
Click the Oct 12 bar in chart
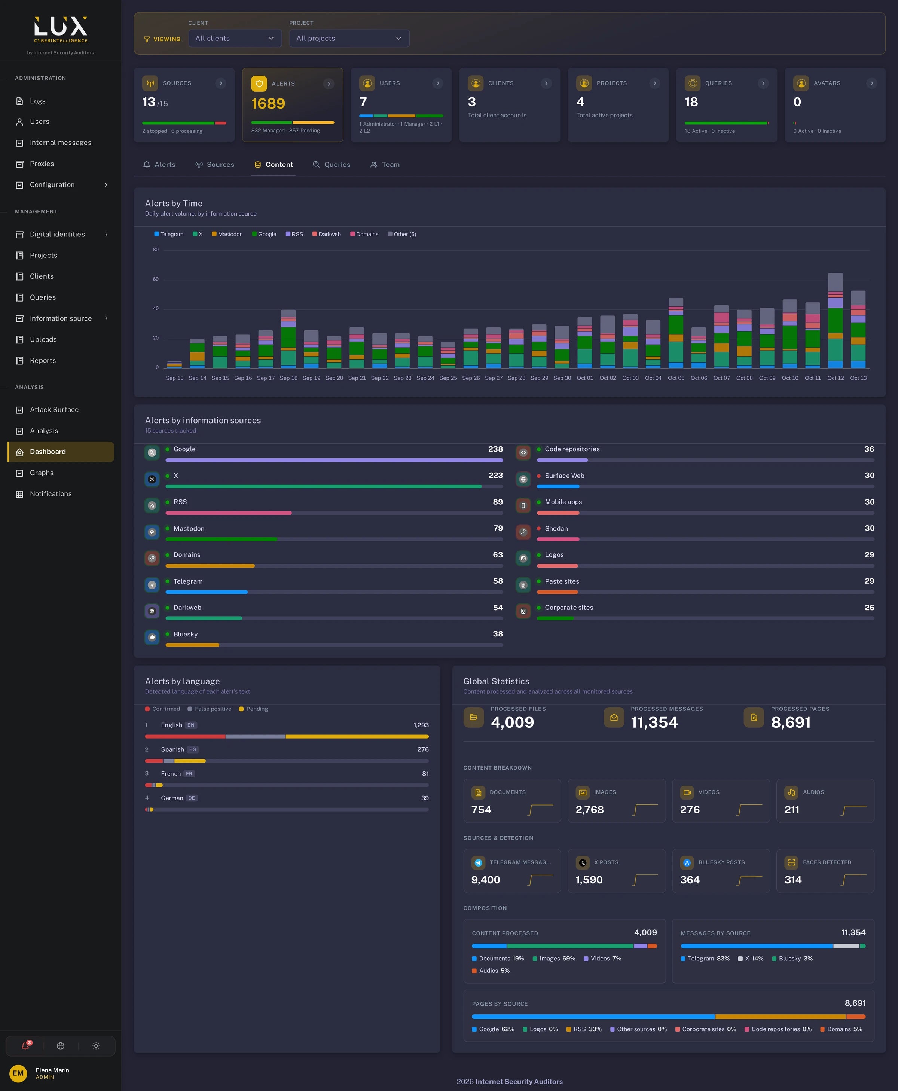tap(836, 320)
